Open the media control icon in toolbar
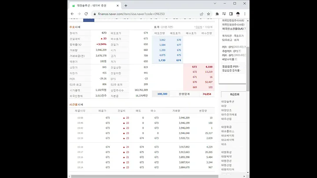Screen dimensions: 317x178 pyautogui.click(x=224, y=14)
